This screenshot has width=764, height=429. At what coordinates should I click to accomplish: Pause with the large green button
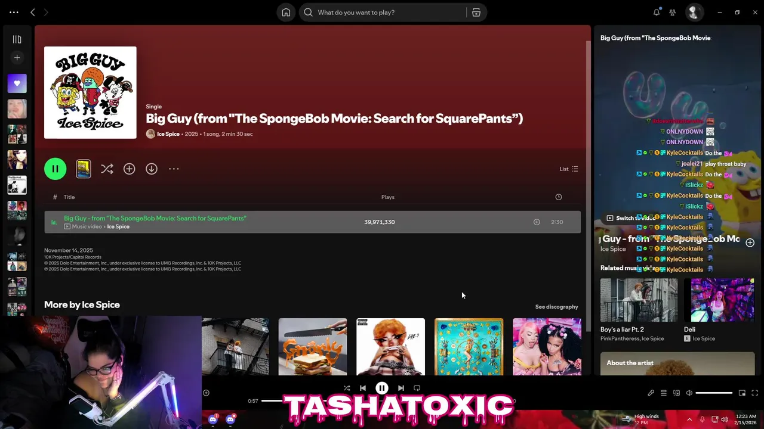55,169
